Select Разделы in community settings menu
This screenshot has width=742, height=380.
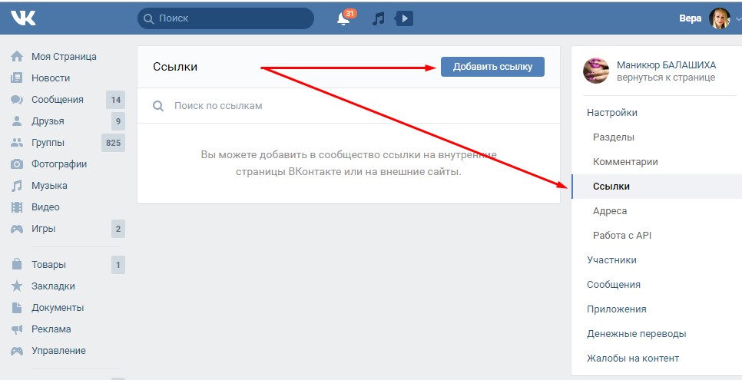pos(613,137)
